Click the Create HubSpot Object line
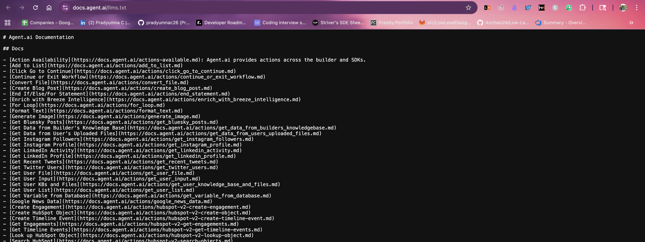 [127, 213]
